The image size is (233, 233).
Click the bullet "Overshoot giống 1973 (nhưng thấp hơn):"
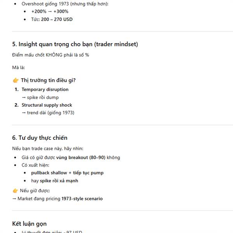(65, 3)
